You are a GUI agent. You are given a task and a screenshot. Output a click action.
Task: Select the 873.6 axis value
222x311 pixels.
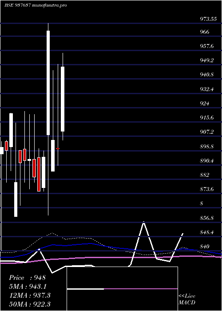[207, 189]
